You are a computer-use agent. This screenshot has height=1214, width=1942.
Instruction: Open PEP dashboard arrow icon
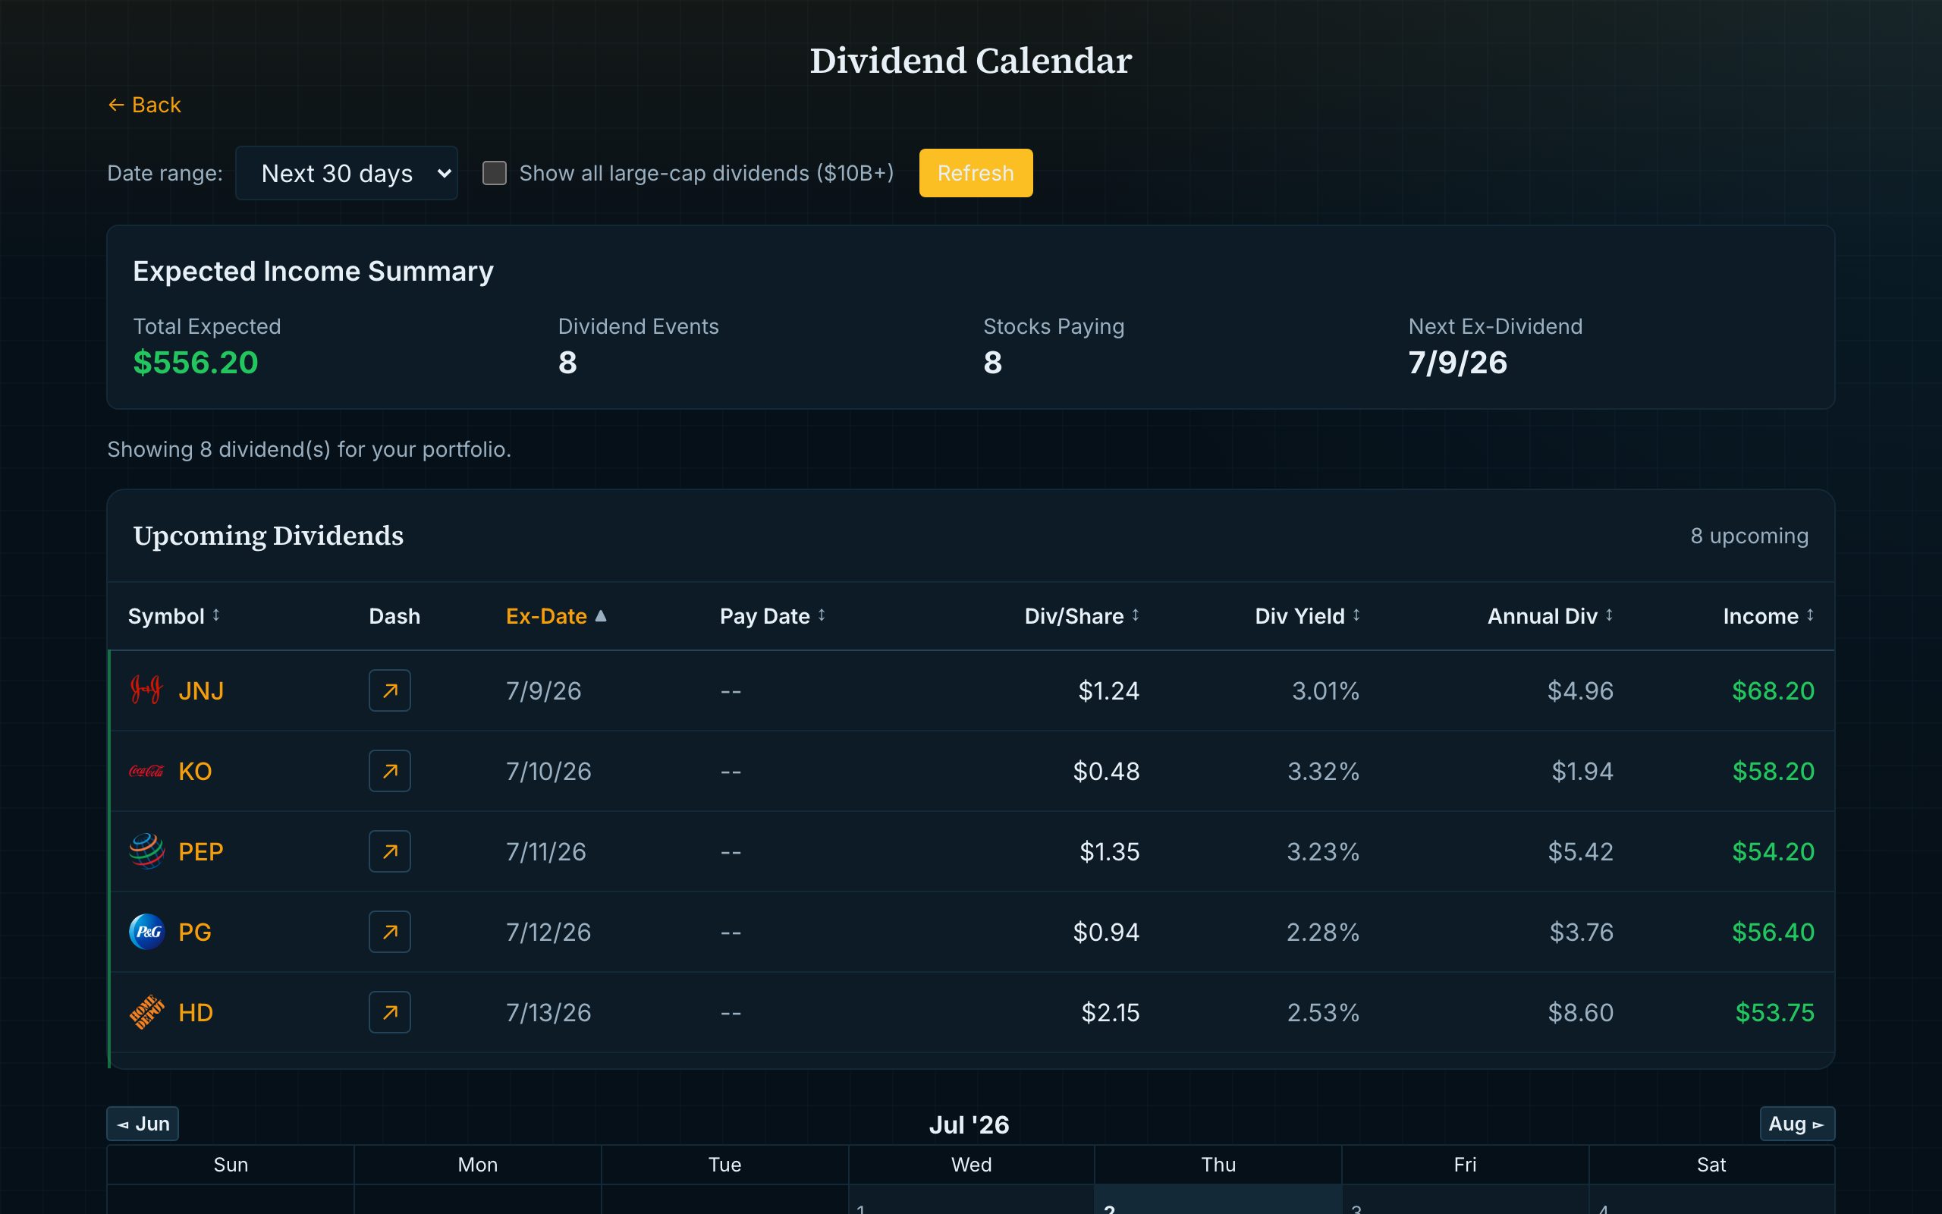tap(389, 851)
